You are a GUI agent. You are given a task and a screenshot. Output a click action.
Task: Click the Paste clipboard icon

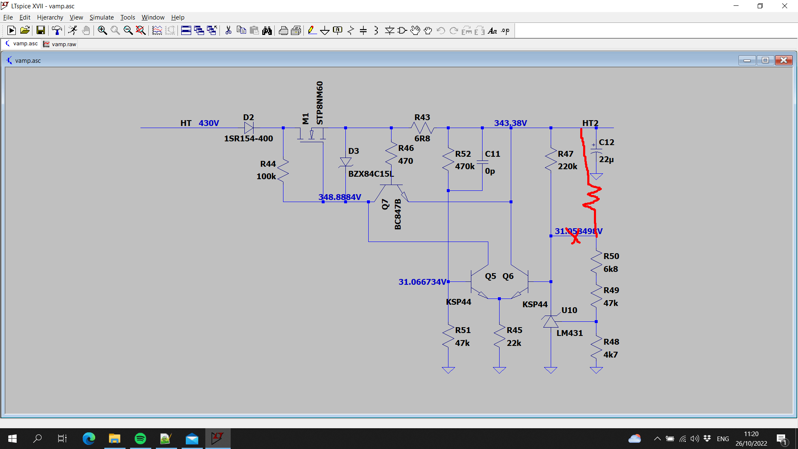tap(254, 30)
